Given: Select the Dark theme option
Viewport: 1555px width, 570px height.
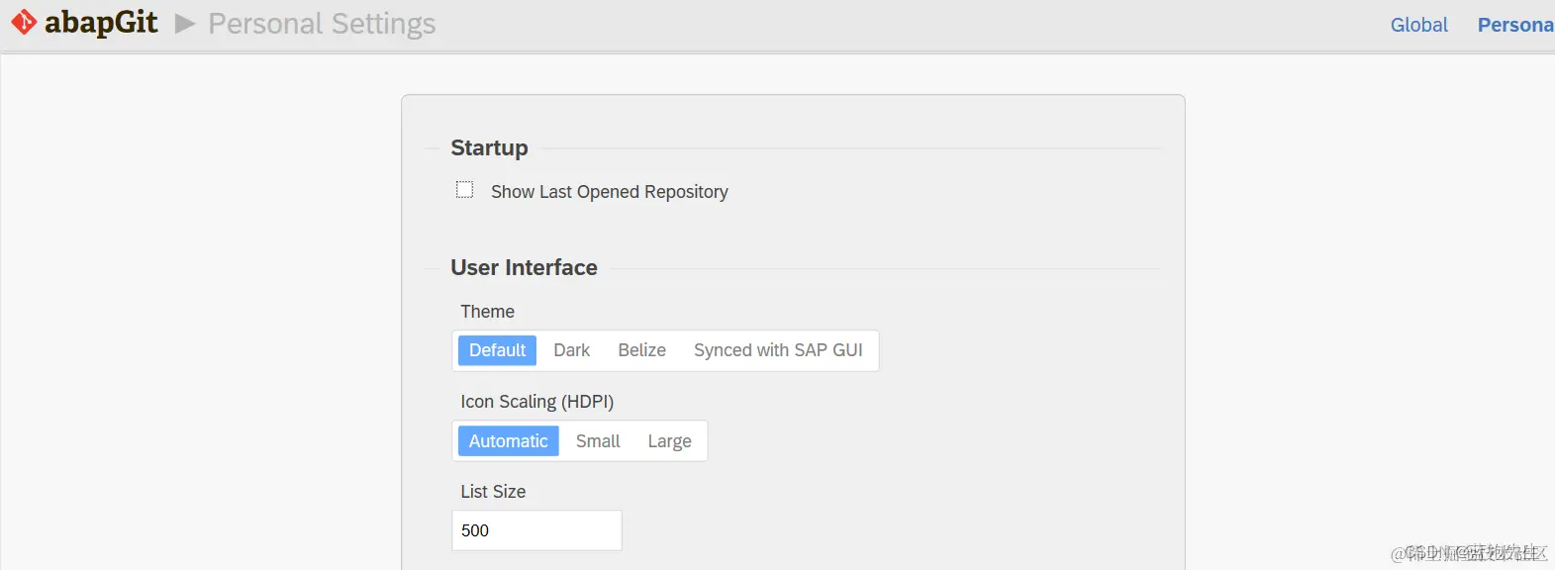Looking at the screenshot, I should point(571,350).
